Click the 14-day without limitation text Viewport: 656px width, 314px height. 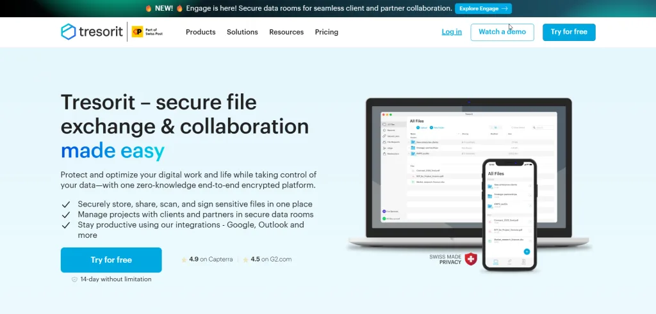point(116,279)
